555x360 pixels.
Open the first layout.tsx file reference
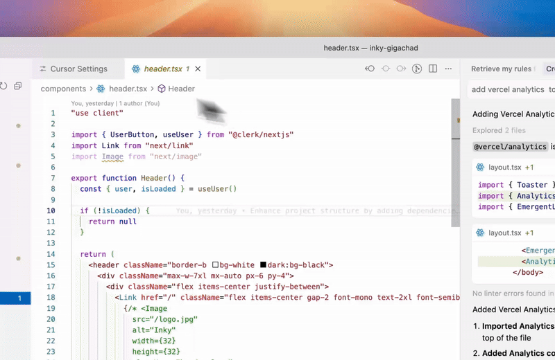[x=504, y=167]
